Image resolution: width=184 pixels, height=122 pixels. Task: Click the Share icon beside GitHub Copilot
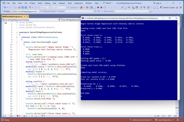pyautogui.click(x=177, y=7)
